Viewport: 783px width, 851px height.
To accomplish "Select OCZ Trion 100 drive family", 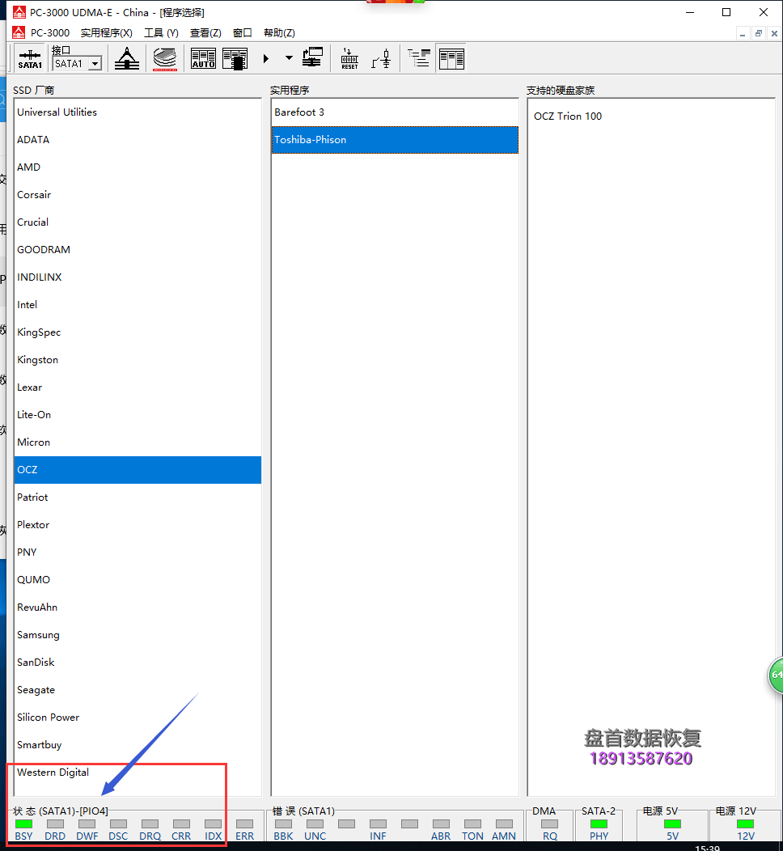I will (x=568, y=116).
